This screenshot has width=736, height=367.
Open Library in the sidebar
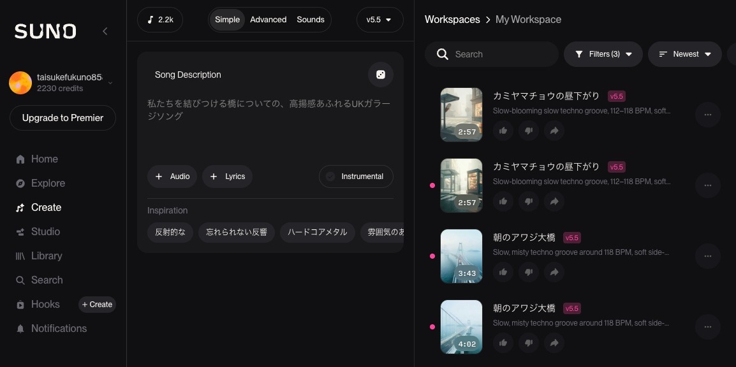47,255
